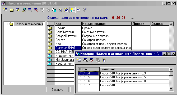Viewport: 177px width, 95px height.
Task: Select the Соцстрах от несч. случая cell
Action: pyautogui.click(x=106, y=44)
